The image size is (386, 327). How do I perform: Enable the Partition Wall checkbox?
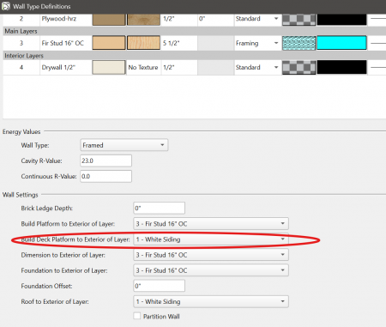137,316
